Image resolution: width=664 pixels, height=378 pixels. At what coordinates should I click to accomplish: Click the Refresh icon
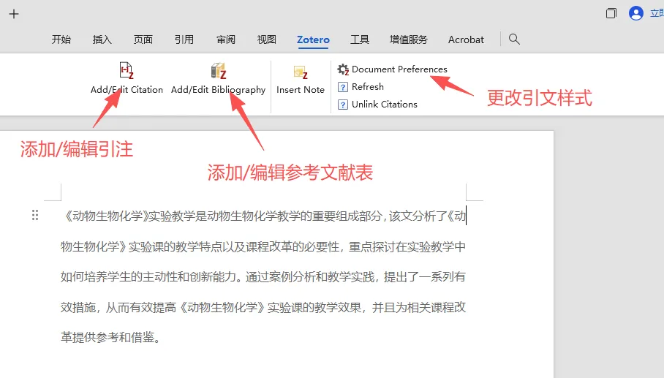pos(342,87)
